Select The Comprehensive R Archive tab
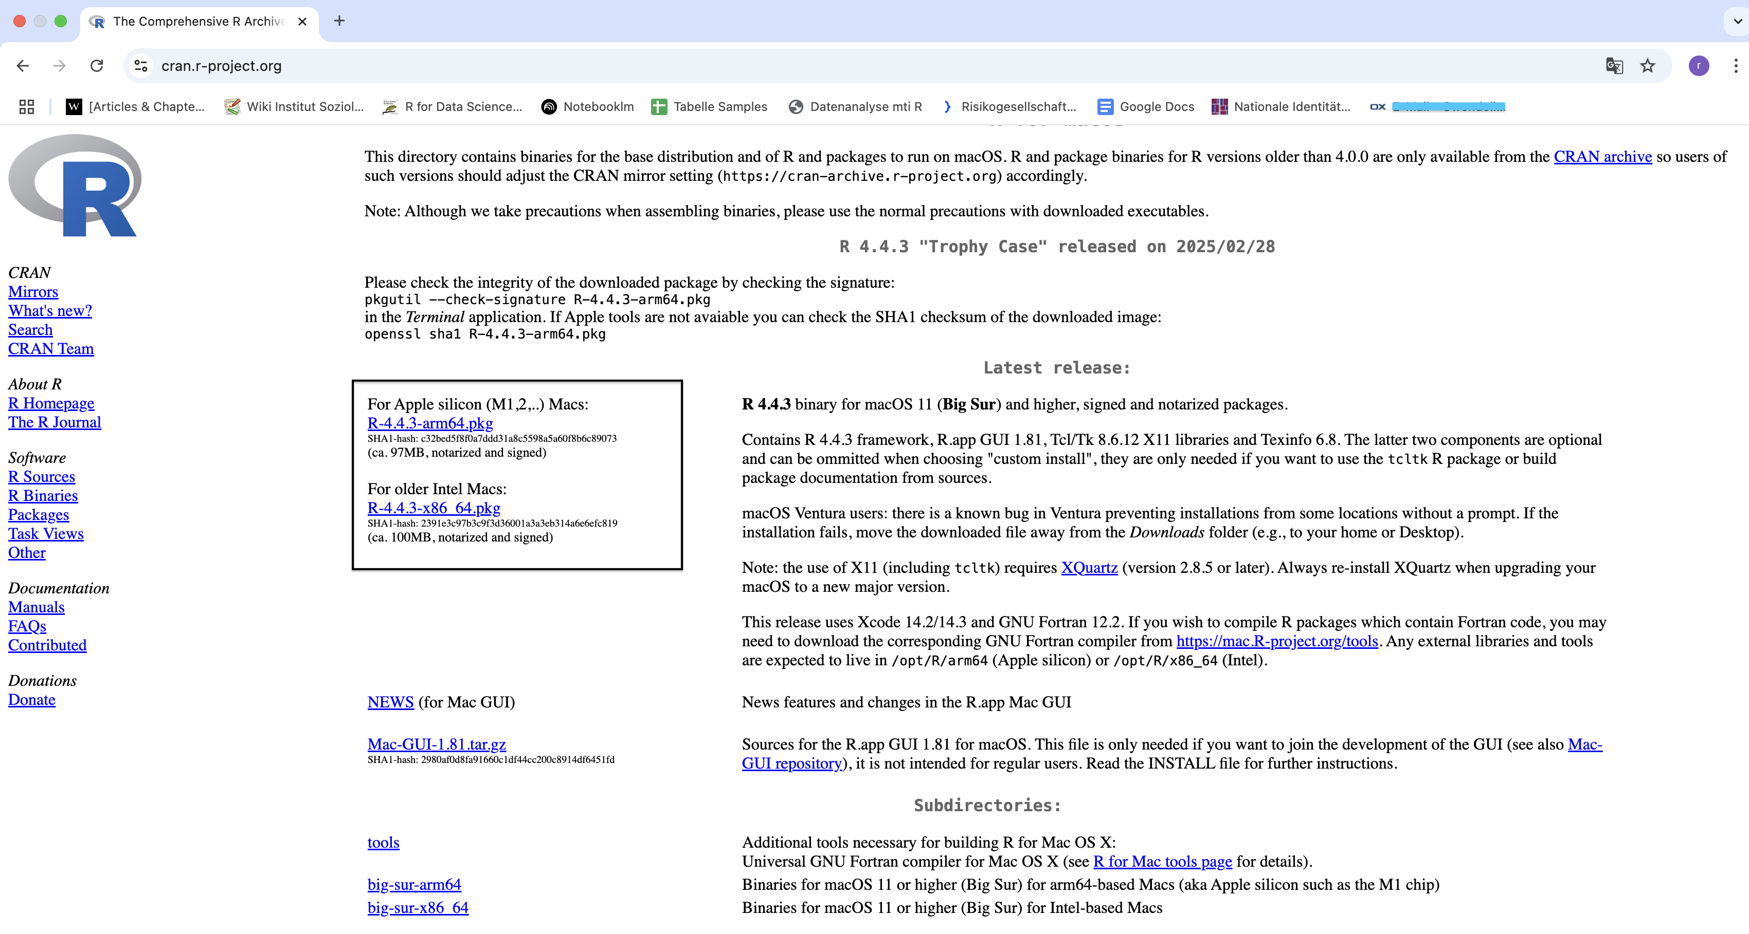 point(199,22)
